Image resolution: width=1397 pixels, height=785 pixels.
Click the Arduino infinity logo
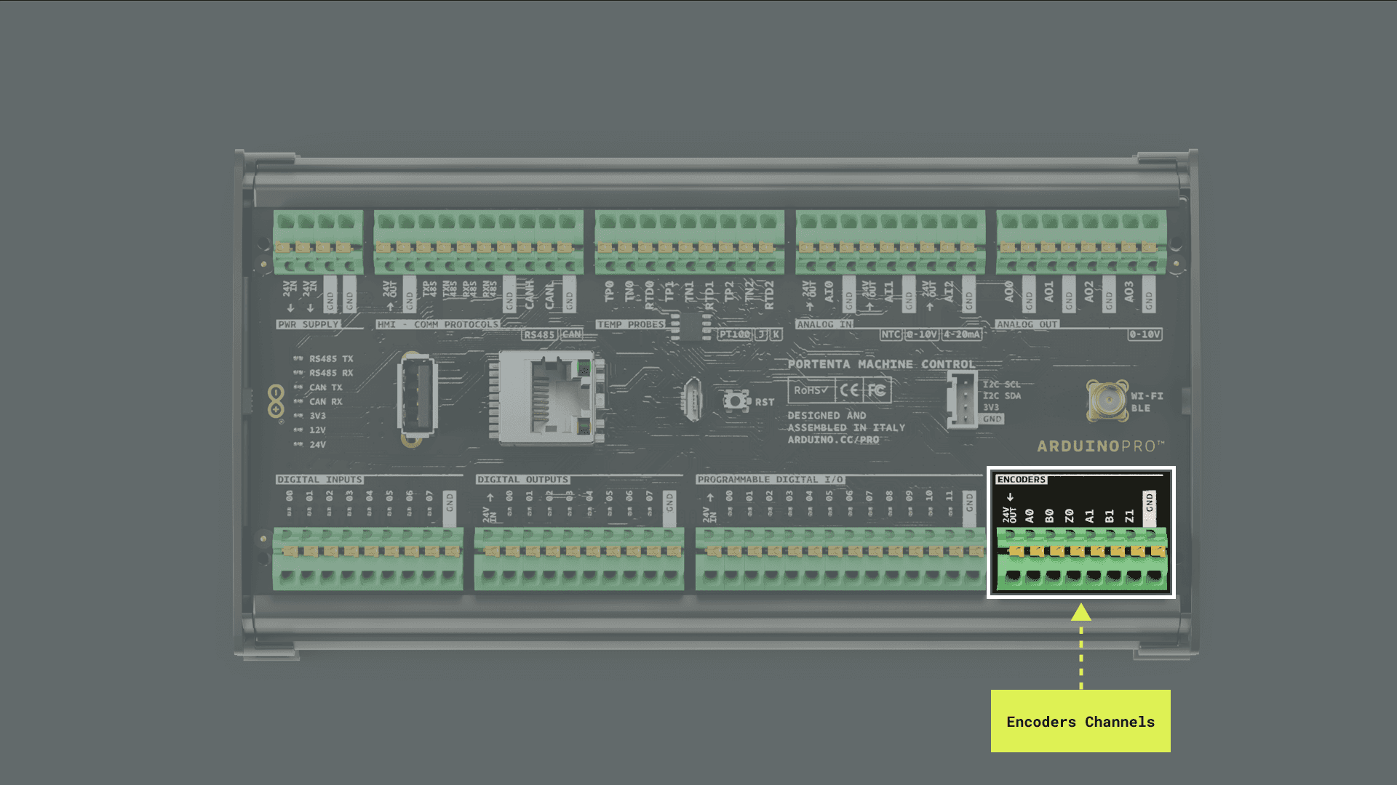coord(276,401)
